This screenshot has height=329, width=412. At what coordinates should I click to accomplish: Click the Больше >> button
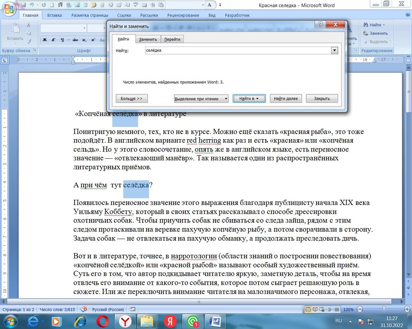pos(131,98)
